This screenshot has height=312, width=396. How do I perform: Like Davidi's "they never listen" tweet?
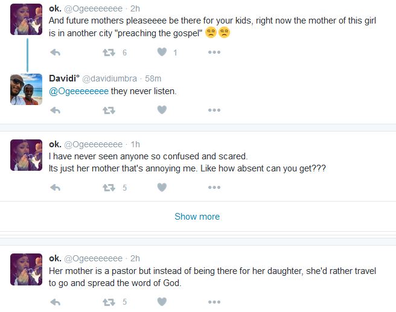pos(161,110)
